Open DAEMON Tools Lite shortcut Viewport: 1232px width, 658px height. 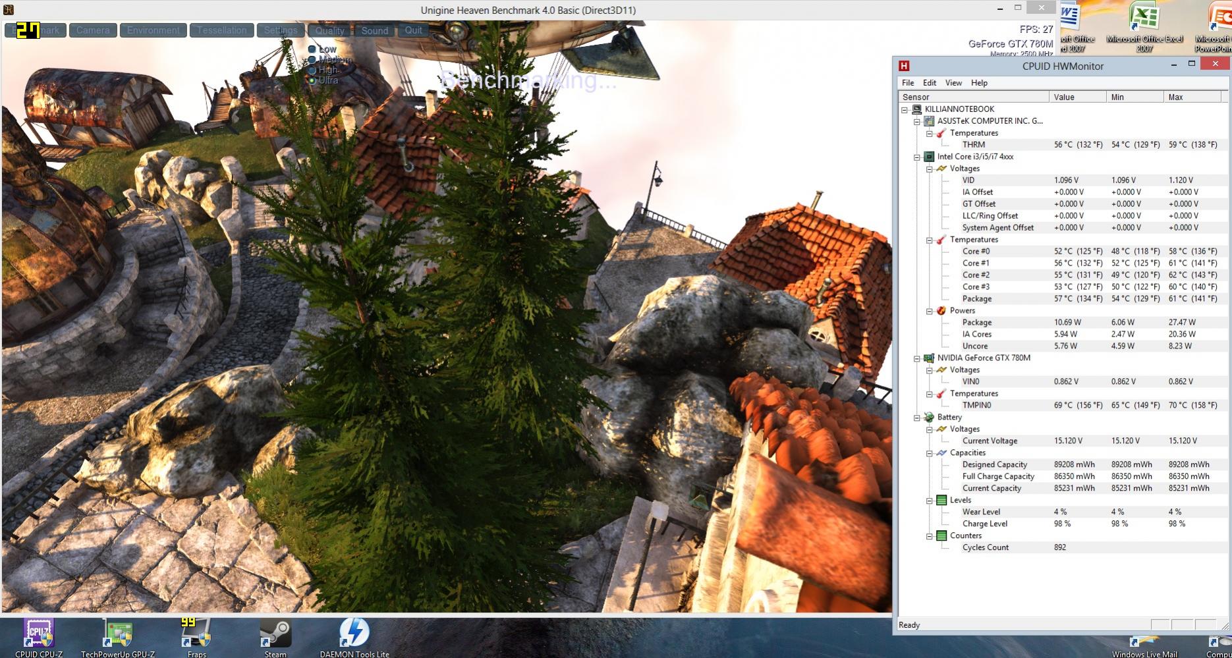354,636
